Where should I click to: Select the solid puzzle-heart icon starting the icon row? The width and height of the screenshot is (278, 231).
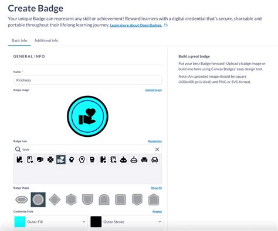point(19,160)
